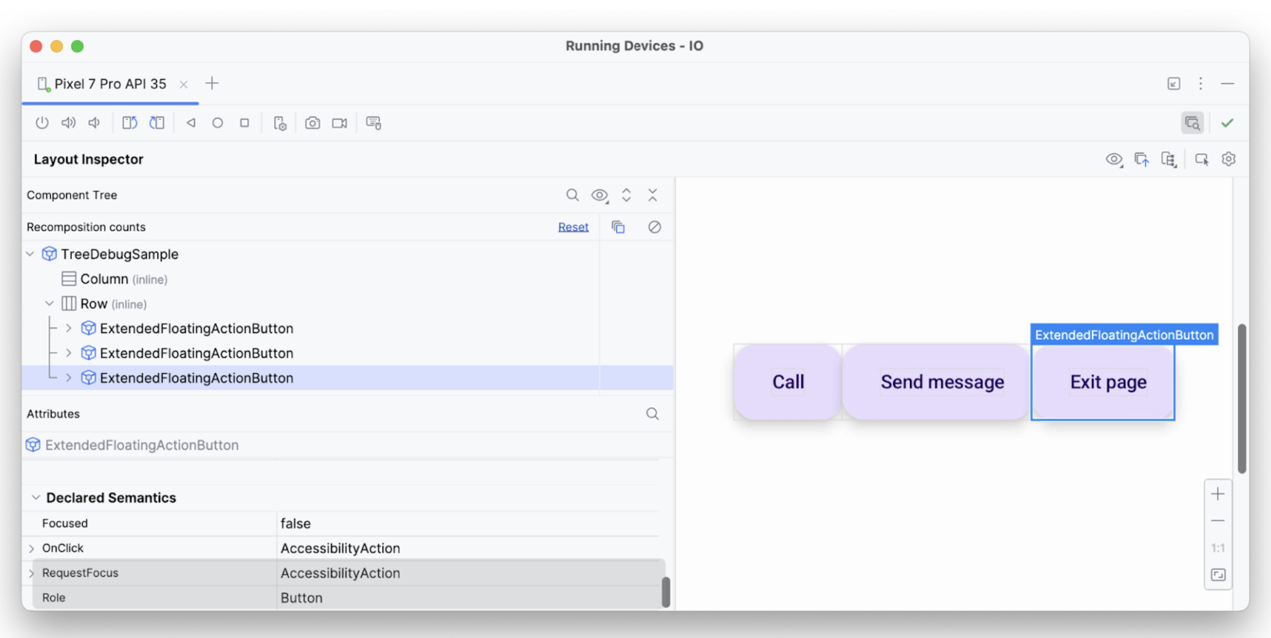The height and width of the screenshot is (638, 1271).
Task: Take a screenshot of the device
Action: pyautogui.click(x=313, y=122)
